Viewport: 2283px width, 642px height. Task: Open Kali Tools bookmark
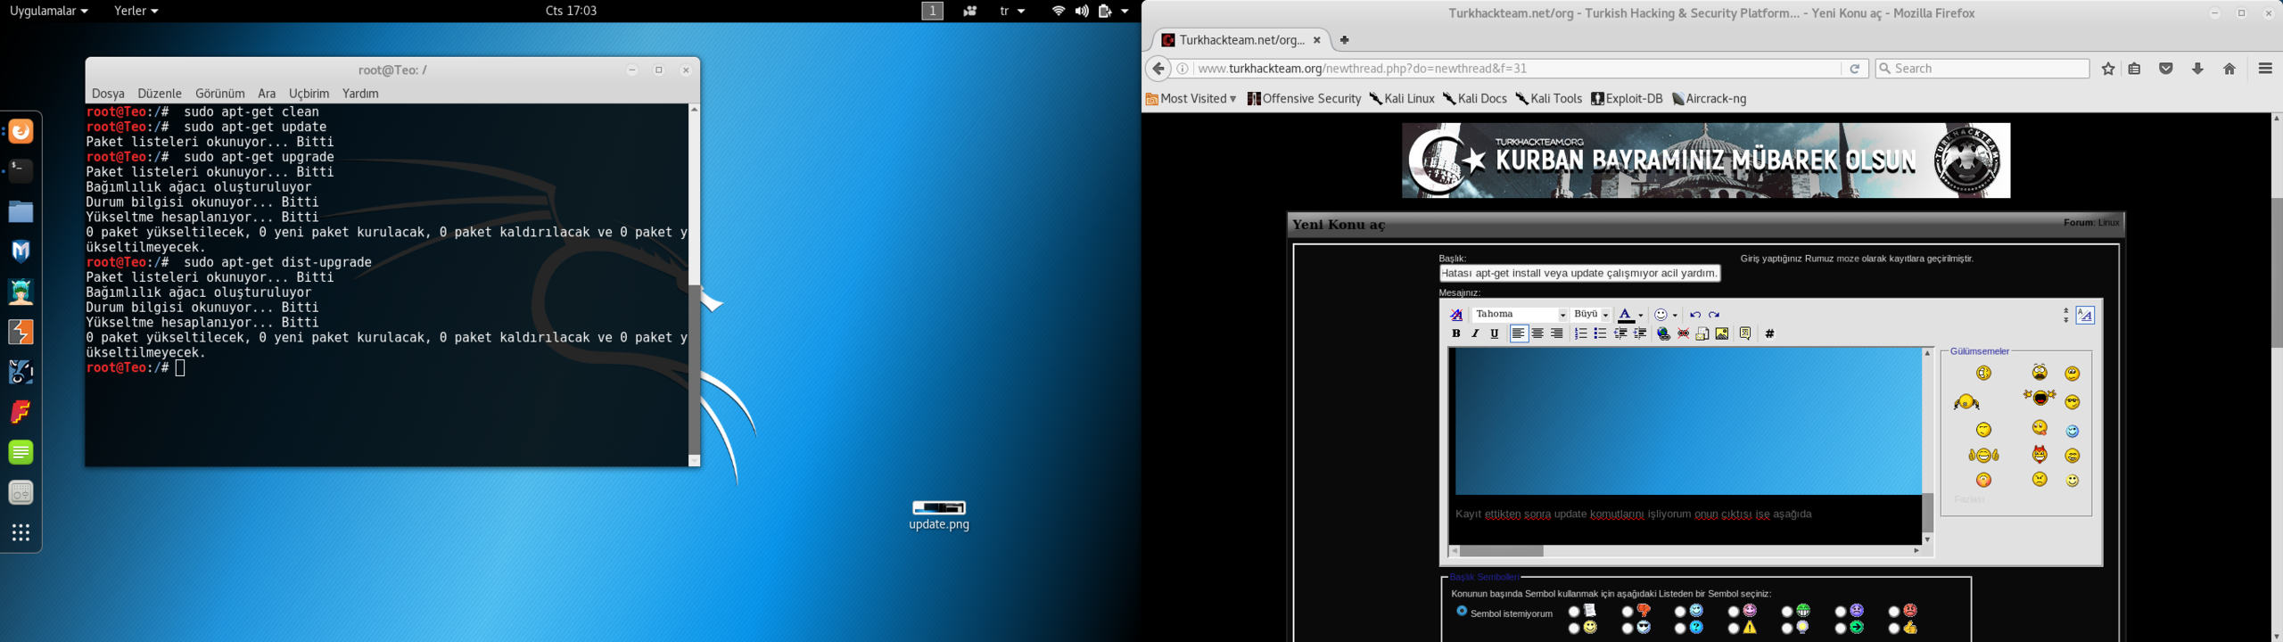[x=1549, y=99]
